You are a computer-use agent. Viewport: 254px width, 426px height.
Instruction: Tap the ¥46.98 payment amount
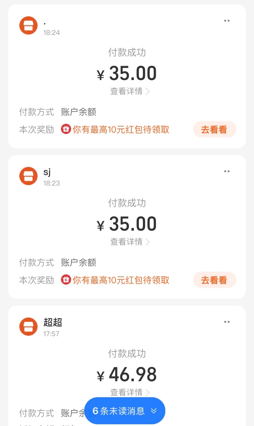pyautogui.click(x=127, y=375)
